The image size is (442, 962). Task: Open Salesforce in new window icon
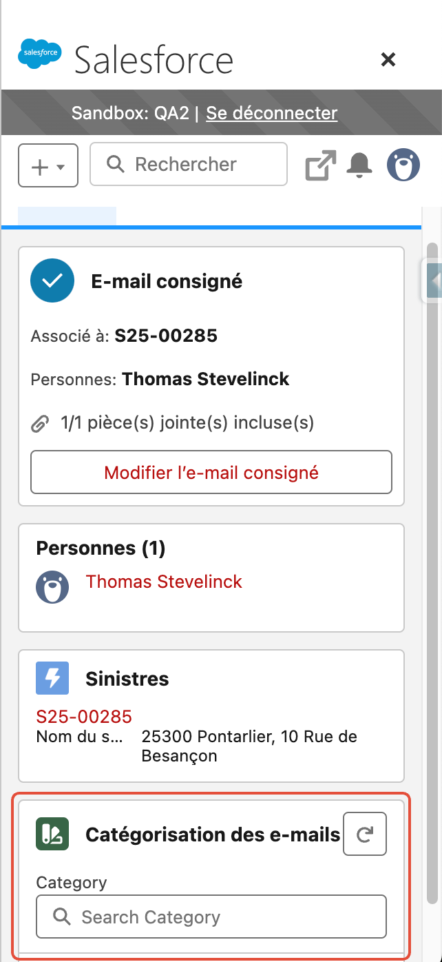[320, 166]
